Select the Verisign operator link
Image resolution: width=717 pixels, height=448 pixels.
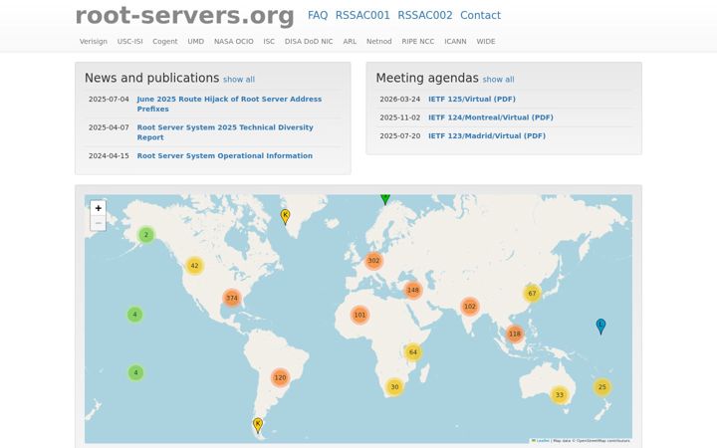pyautogui.click(x=94, y=41)
